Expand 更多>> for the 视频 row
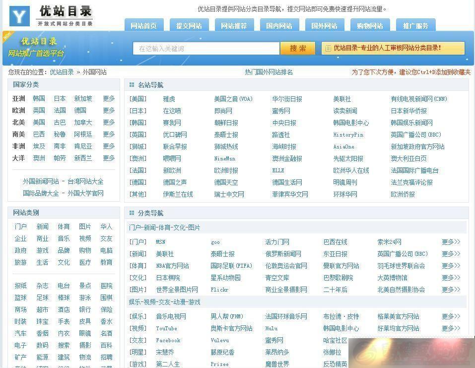Image resolution: width=475 pixels, height=368 pixels. [x=451, y=328]
